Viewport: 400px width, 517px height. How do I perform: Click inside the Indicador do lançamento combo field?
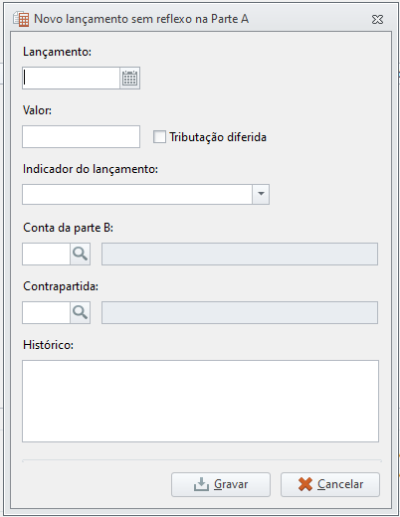pyautogui.click(x=137, y=194)
